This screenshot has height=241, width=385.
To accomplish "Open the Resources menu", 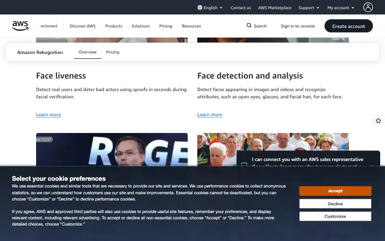I will [191, 26].
